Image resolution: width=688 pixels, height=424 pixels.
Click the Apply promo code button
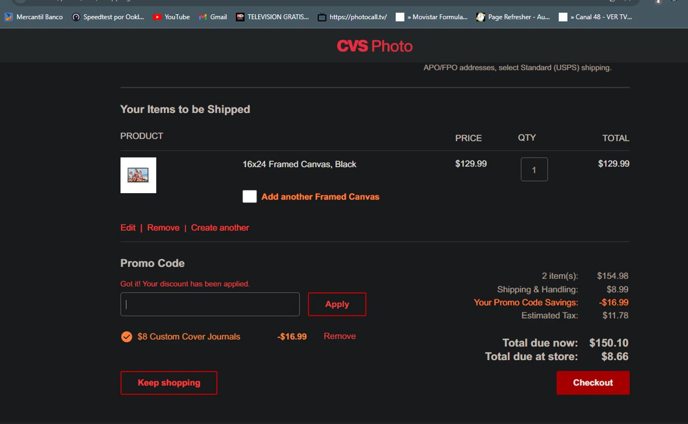[337, 304]
